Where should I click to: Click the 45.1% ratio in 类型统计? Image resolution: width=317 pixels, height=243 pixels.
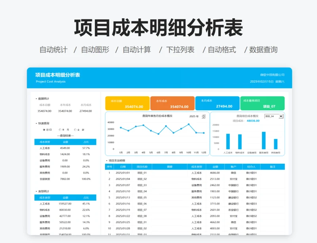(86, 203)
